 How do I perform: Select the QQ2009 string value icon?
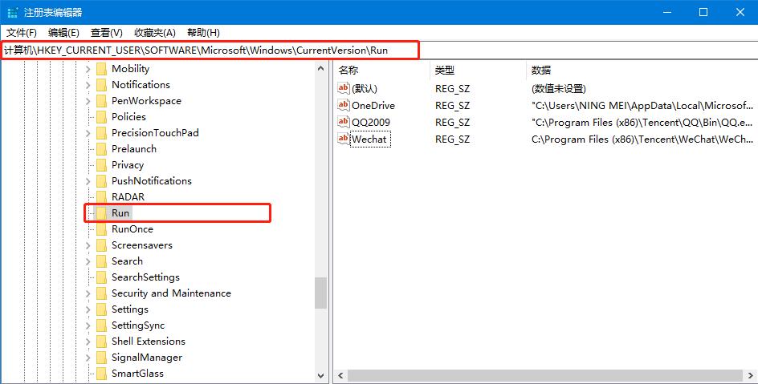pos(344,122)
